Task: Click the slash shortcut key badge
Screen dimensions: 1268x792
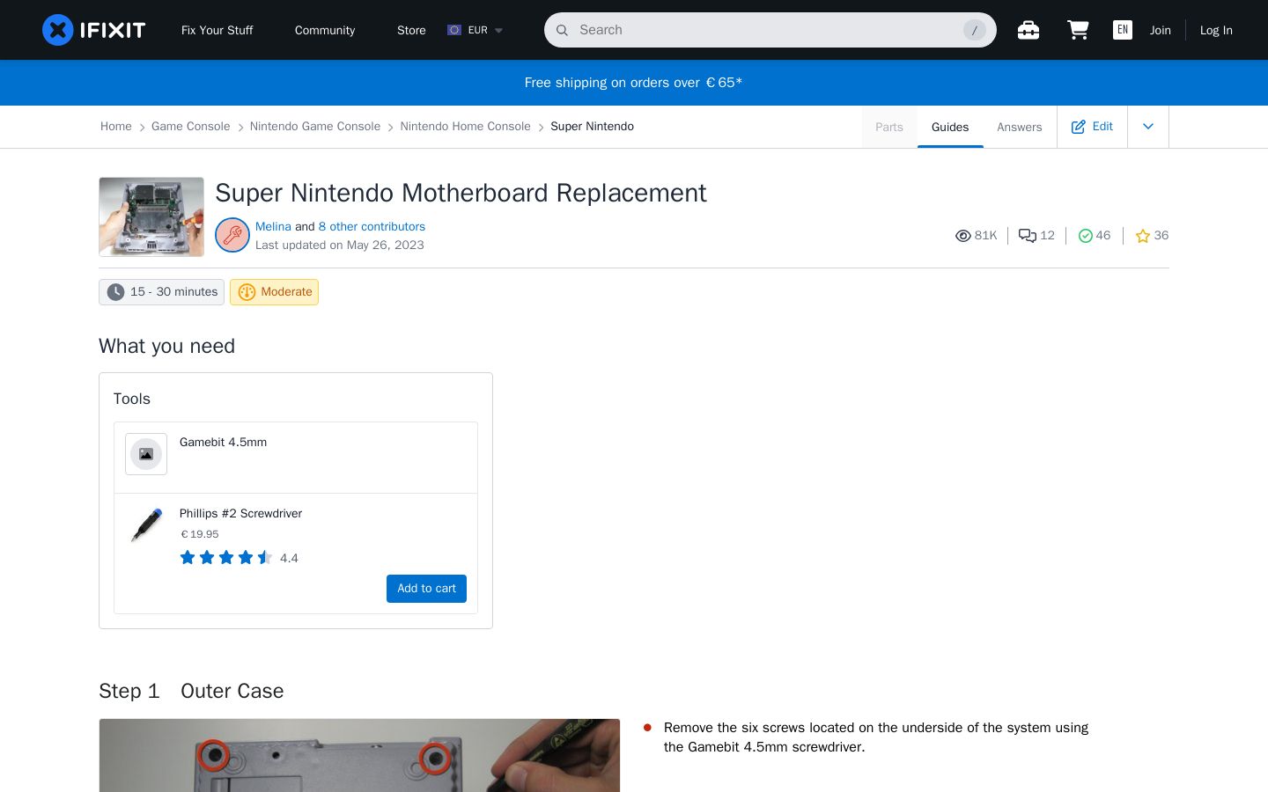Action: pos(974,30)
